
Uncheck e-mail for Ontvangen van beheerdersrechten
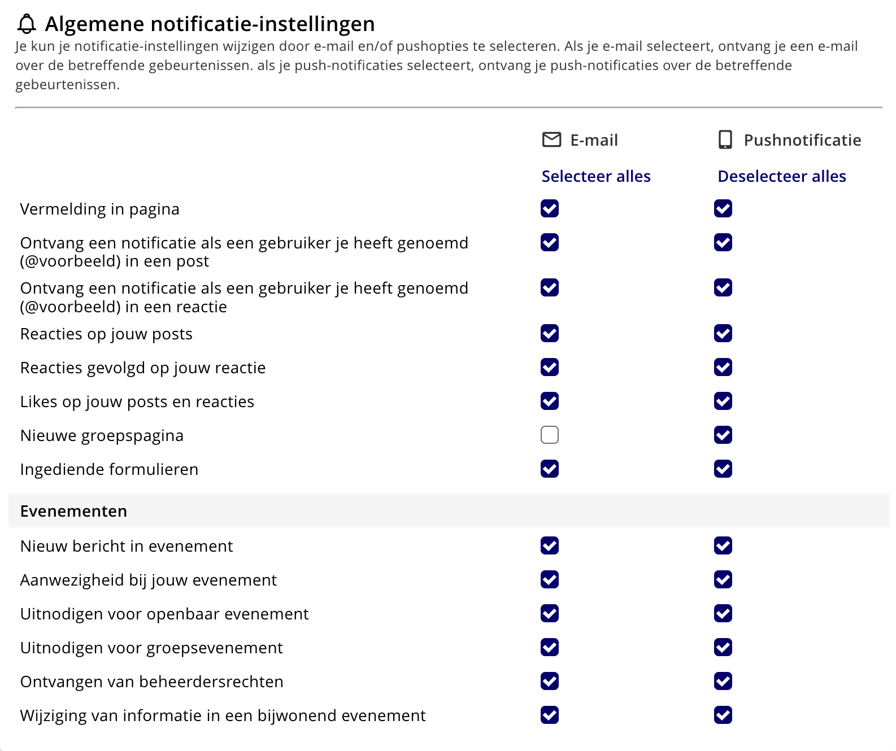click(550, 681)
